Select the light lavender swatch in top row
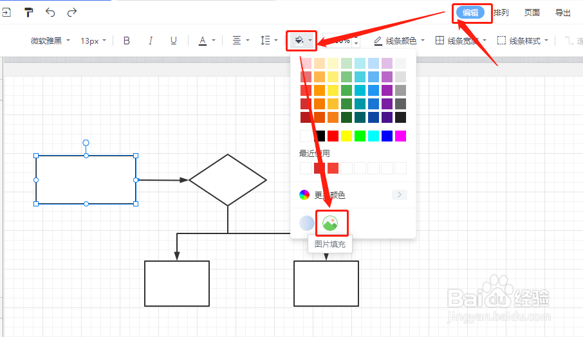This screenshot has width=583, height=337. [387, 63]
